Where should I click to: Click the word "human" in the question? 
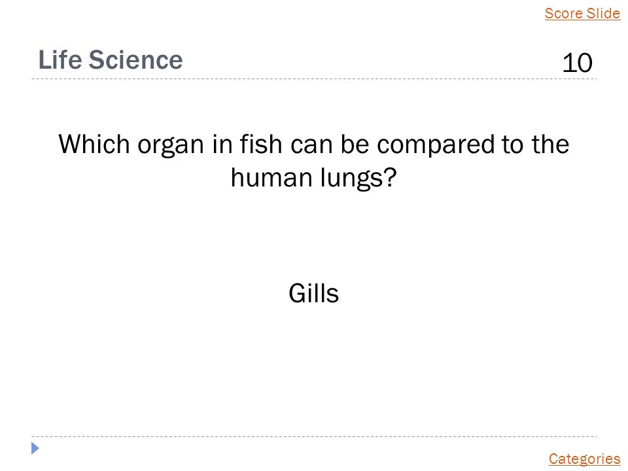point(271,177)
